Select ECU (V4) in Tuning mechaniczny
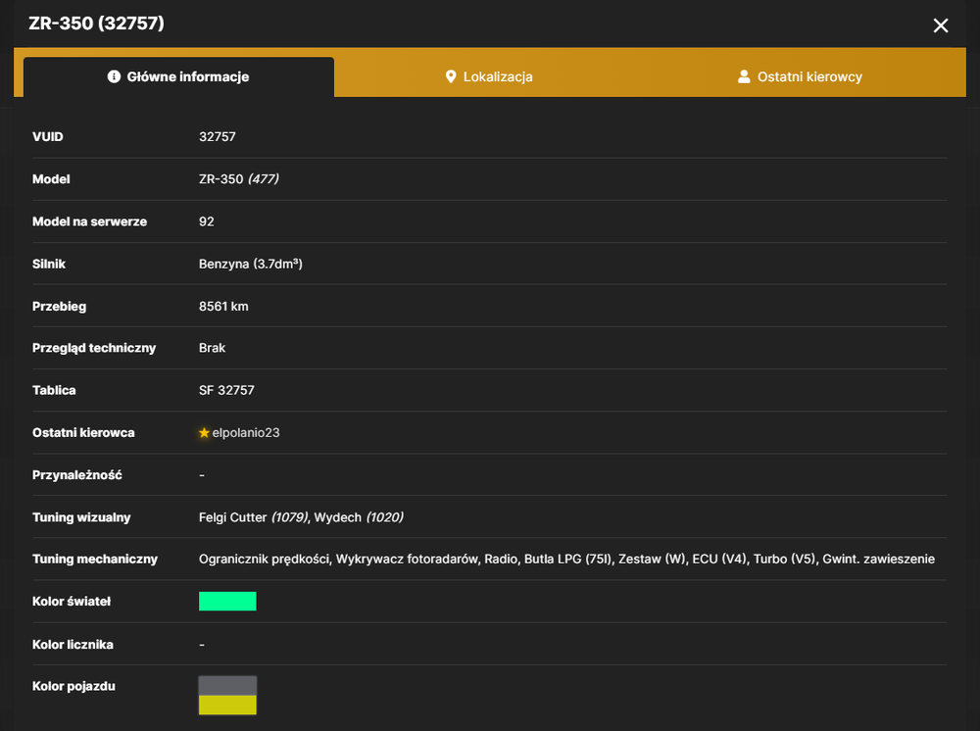The height and width of the screenshot is (731, 980). (x=719, y=560)
